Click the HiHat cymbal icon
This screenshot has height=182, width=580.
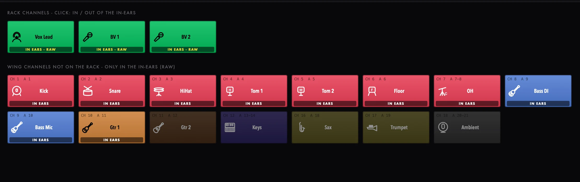[x=159, y=91]
